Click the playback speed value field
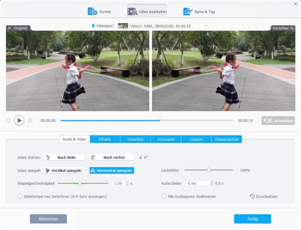The image size is (301, 230). pyautogui.click(x=118, y=183)
